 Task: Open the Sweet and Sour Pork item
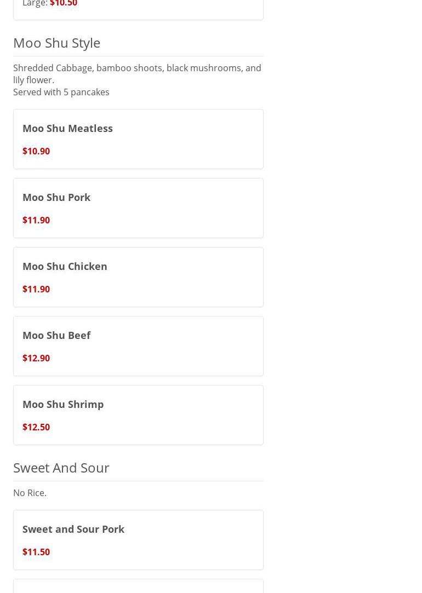pyautogui.click(x=73, y=529)
